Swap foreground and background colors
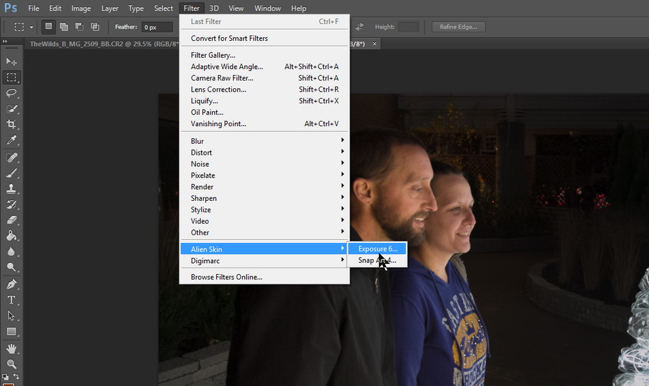649x386 pixels. click(x=16, y=377)
